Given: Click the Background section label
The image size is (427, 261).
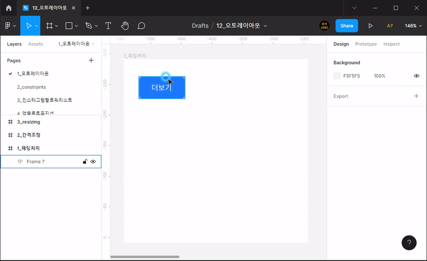Looking at the screenshot, I should pyautogui.click(x=346, y=62).
